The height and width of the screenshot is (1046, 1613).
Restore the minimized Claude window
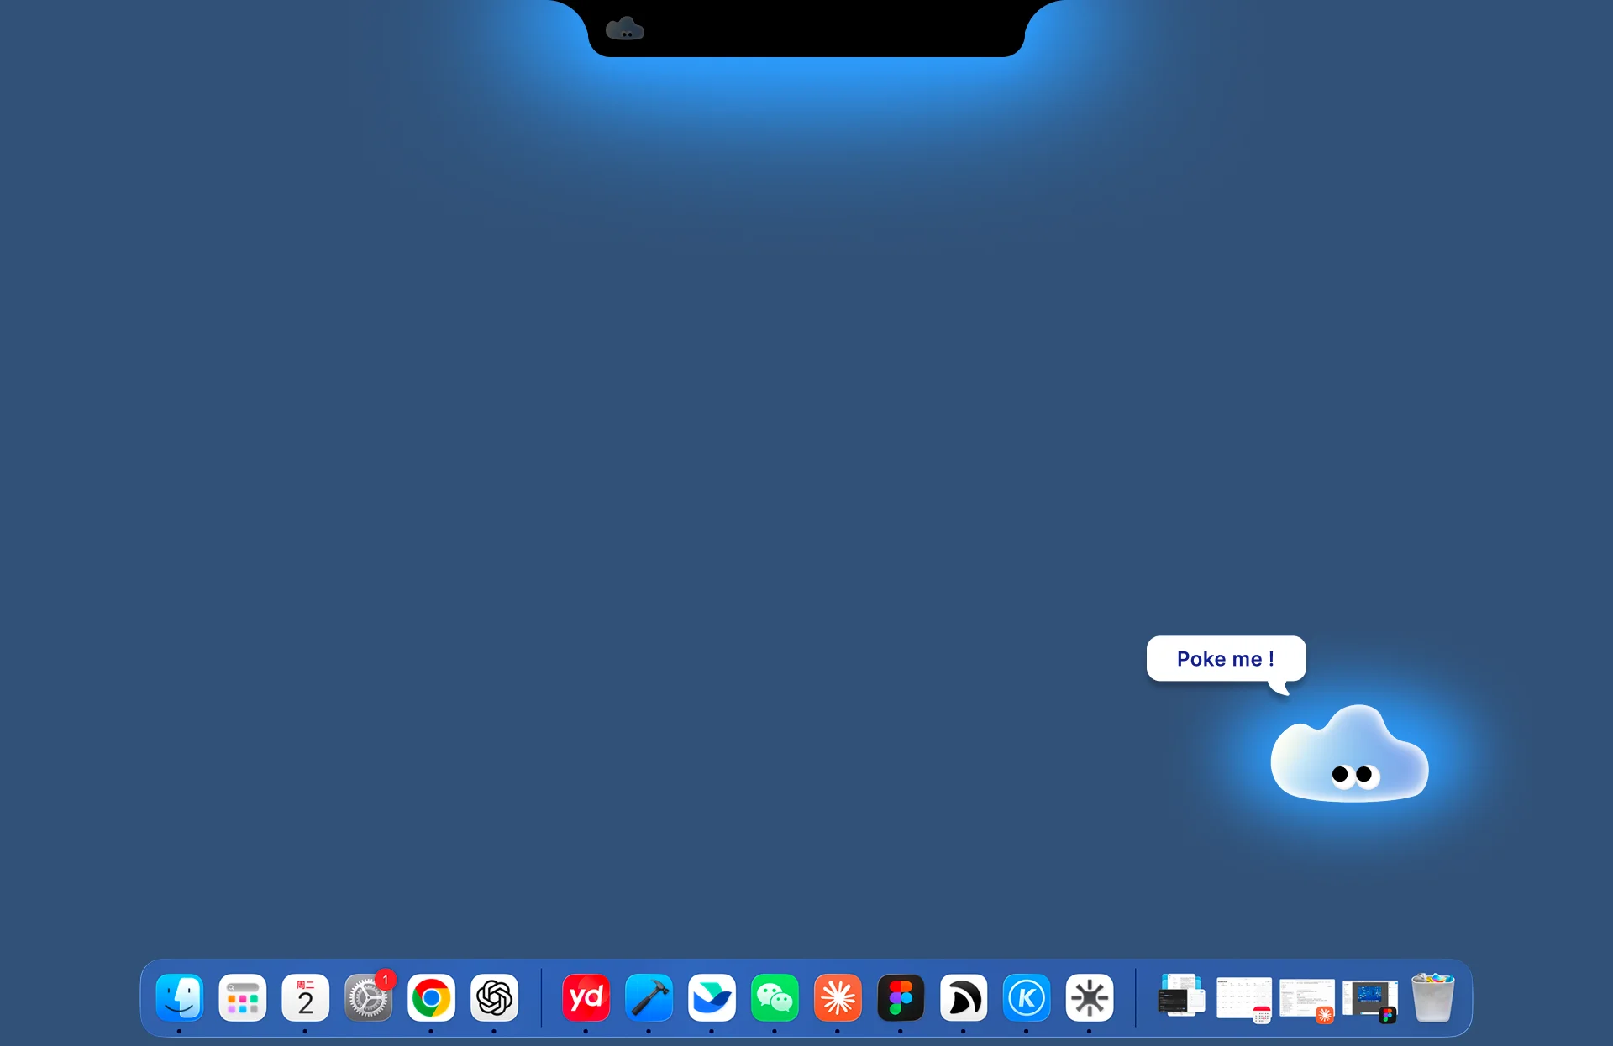(1307, 999)
